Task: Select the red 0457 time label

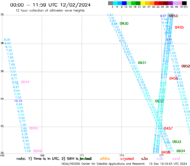Action: (168, 128)
